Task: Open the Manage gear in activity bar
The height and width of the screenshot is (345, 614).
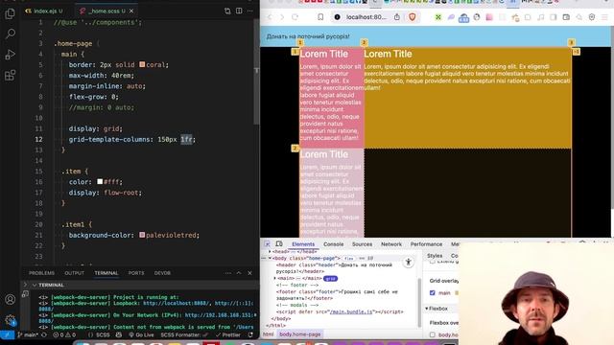Action: 11,320
